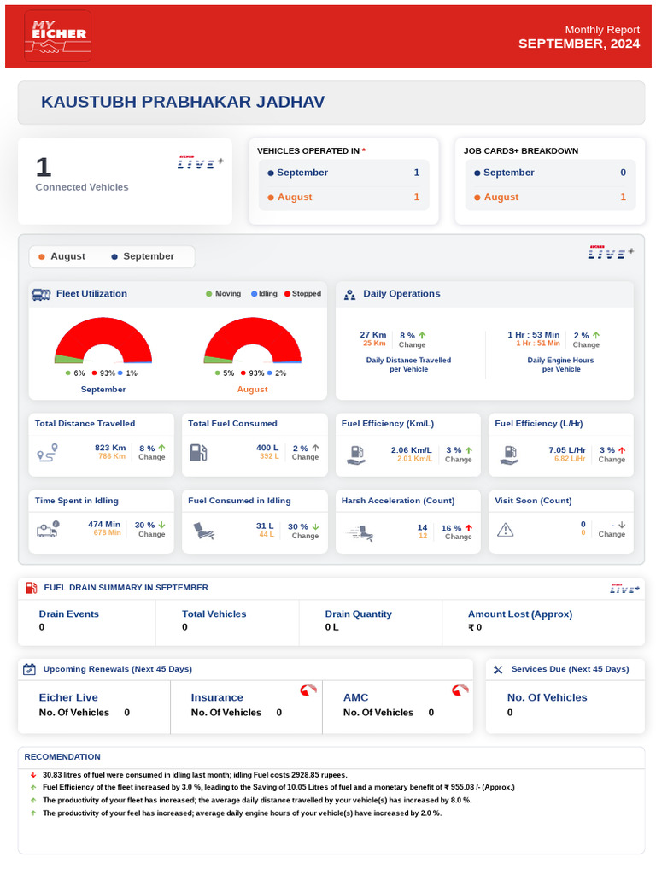This screenshot has height=875, width=656.
Task: Click the September fleet utilization gauge chart
Action: (103, 340)
